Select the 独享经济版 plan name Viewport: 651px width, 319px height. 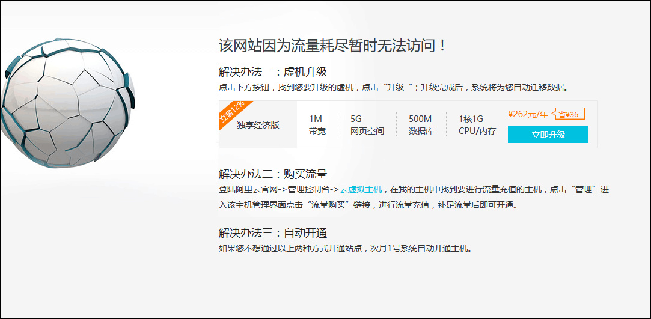258,126
